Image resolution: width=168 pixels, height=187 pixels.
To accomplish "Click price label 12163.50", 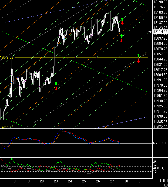I will coord(160,12).
